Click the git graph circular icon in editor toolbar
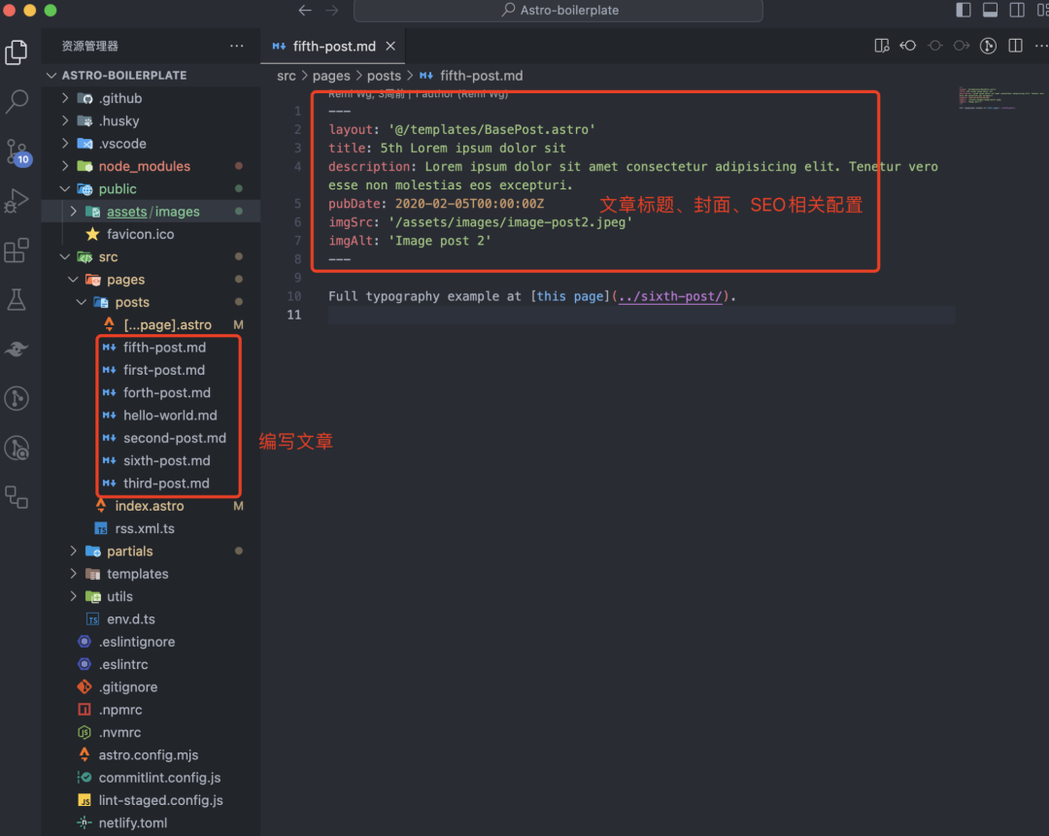Image resolution: width=1049 pixels, height=836 pixels. pyautogui.click(x=988, y=46)
